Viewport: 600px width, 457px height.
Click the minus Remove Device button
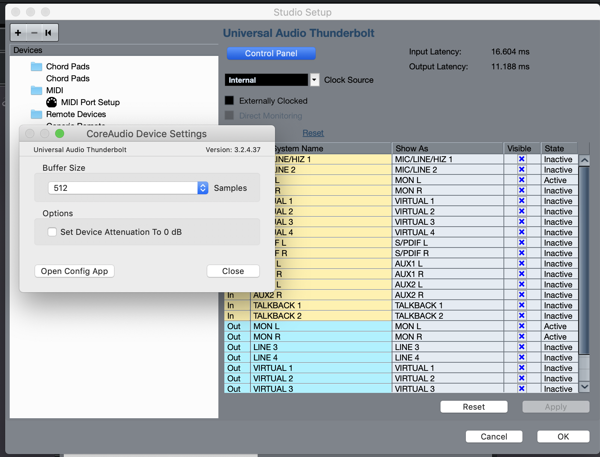[x=34, y=33]
